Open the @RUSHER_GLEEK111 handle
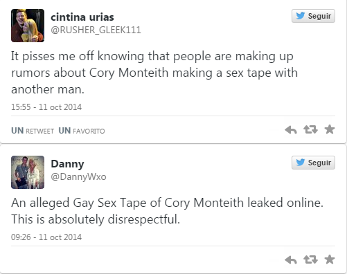This screenshot has width=347, height=274. [96, 30]
